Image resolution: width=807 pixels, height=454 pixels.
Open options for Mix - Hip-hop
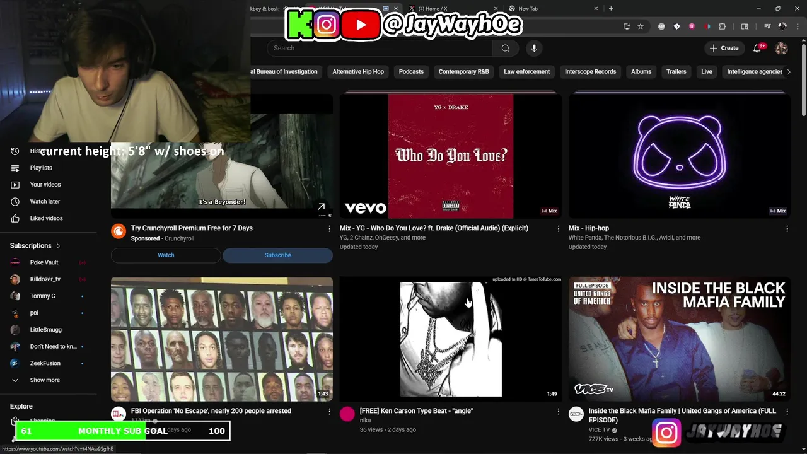tap(787, 229)
